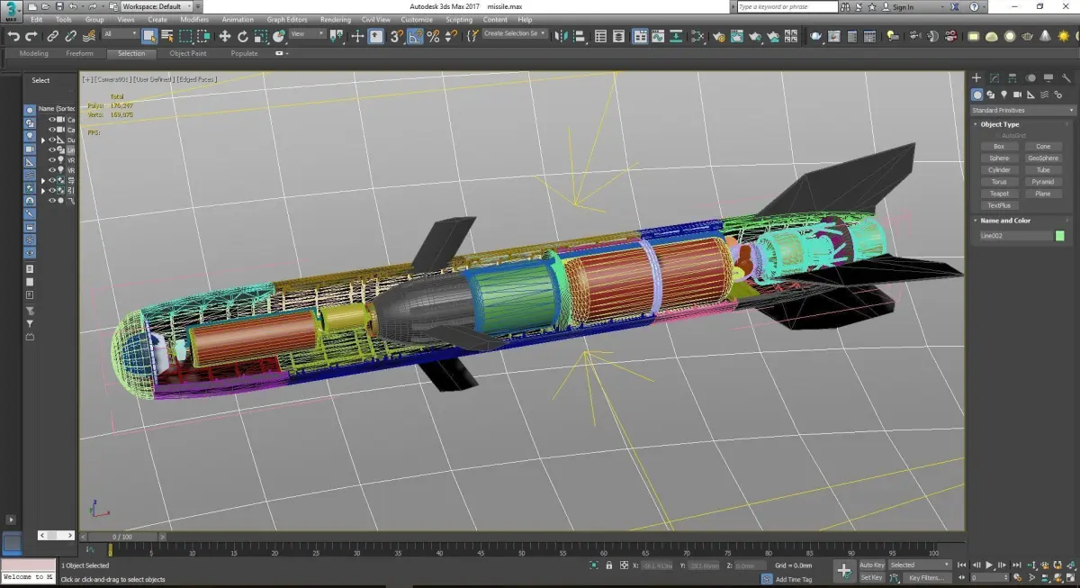
Task: Select the Select and Link tool
Action: (52, 36)
